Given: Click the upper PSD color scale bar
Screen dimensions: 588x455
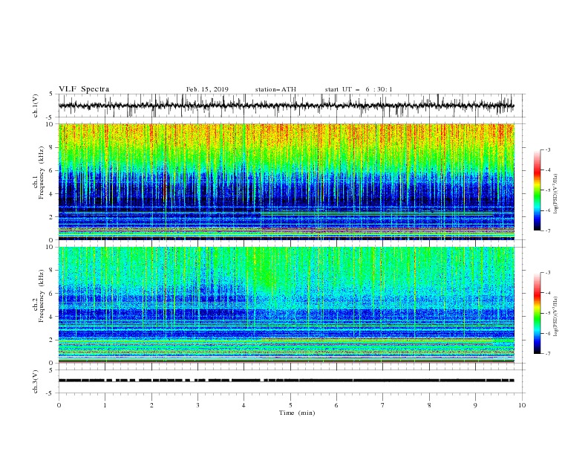Looking at the screenshot, I should click(x=537, y=190).
